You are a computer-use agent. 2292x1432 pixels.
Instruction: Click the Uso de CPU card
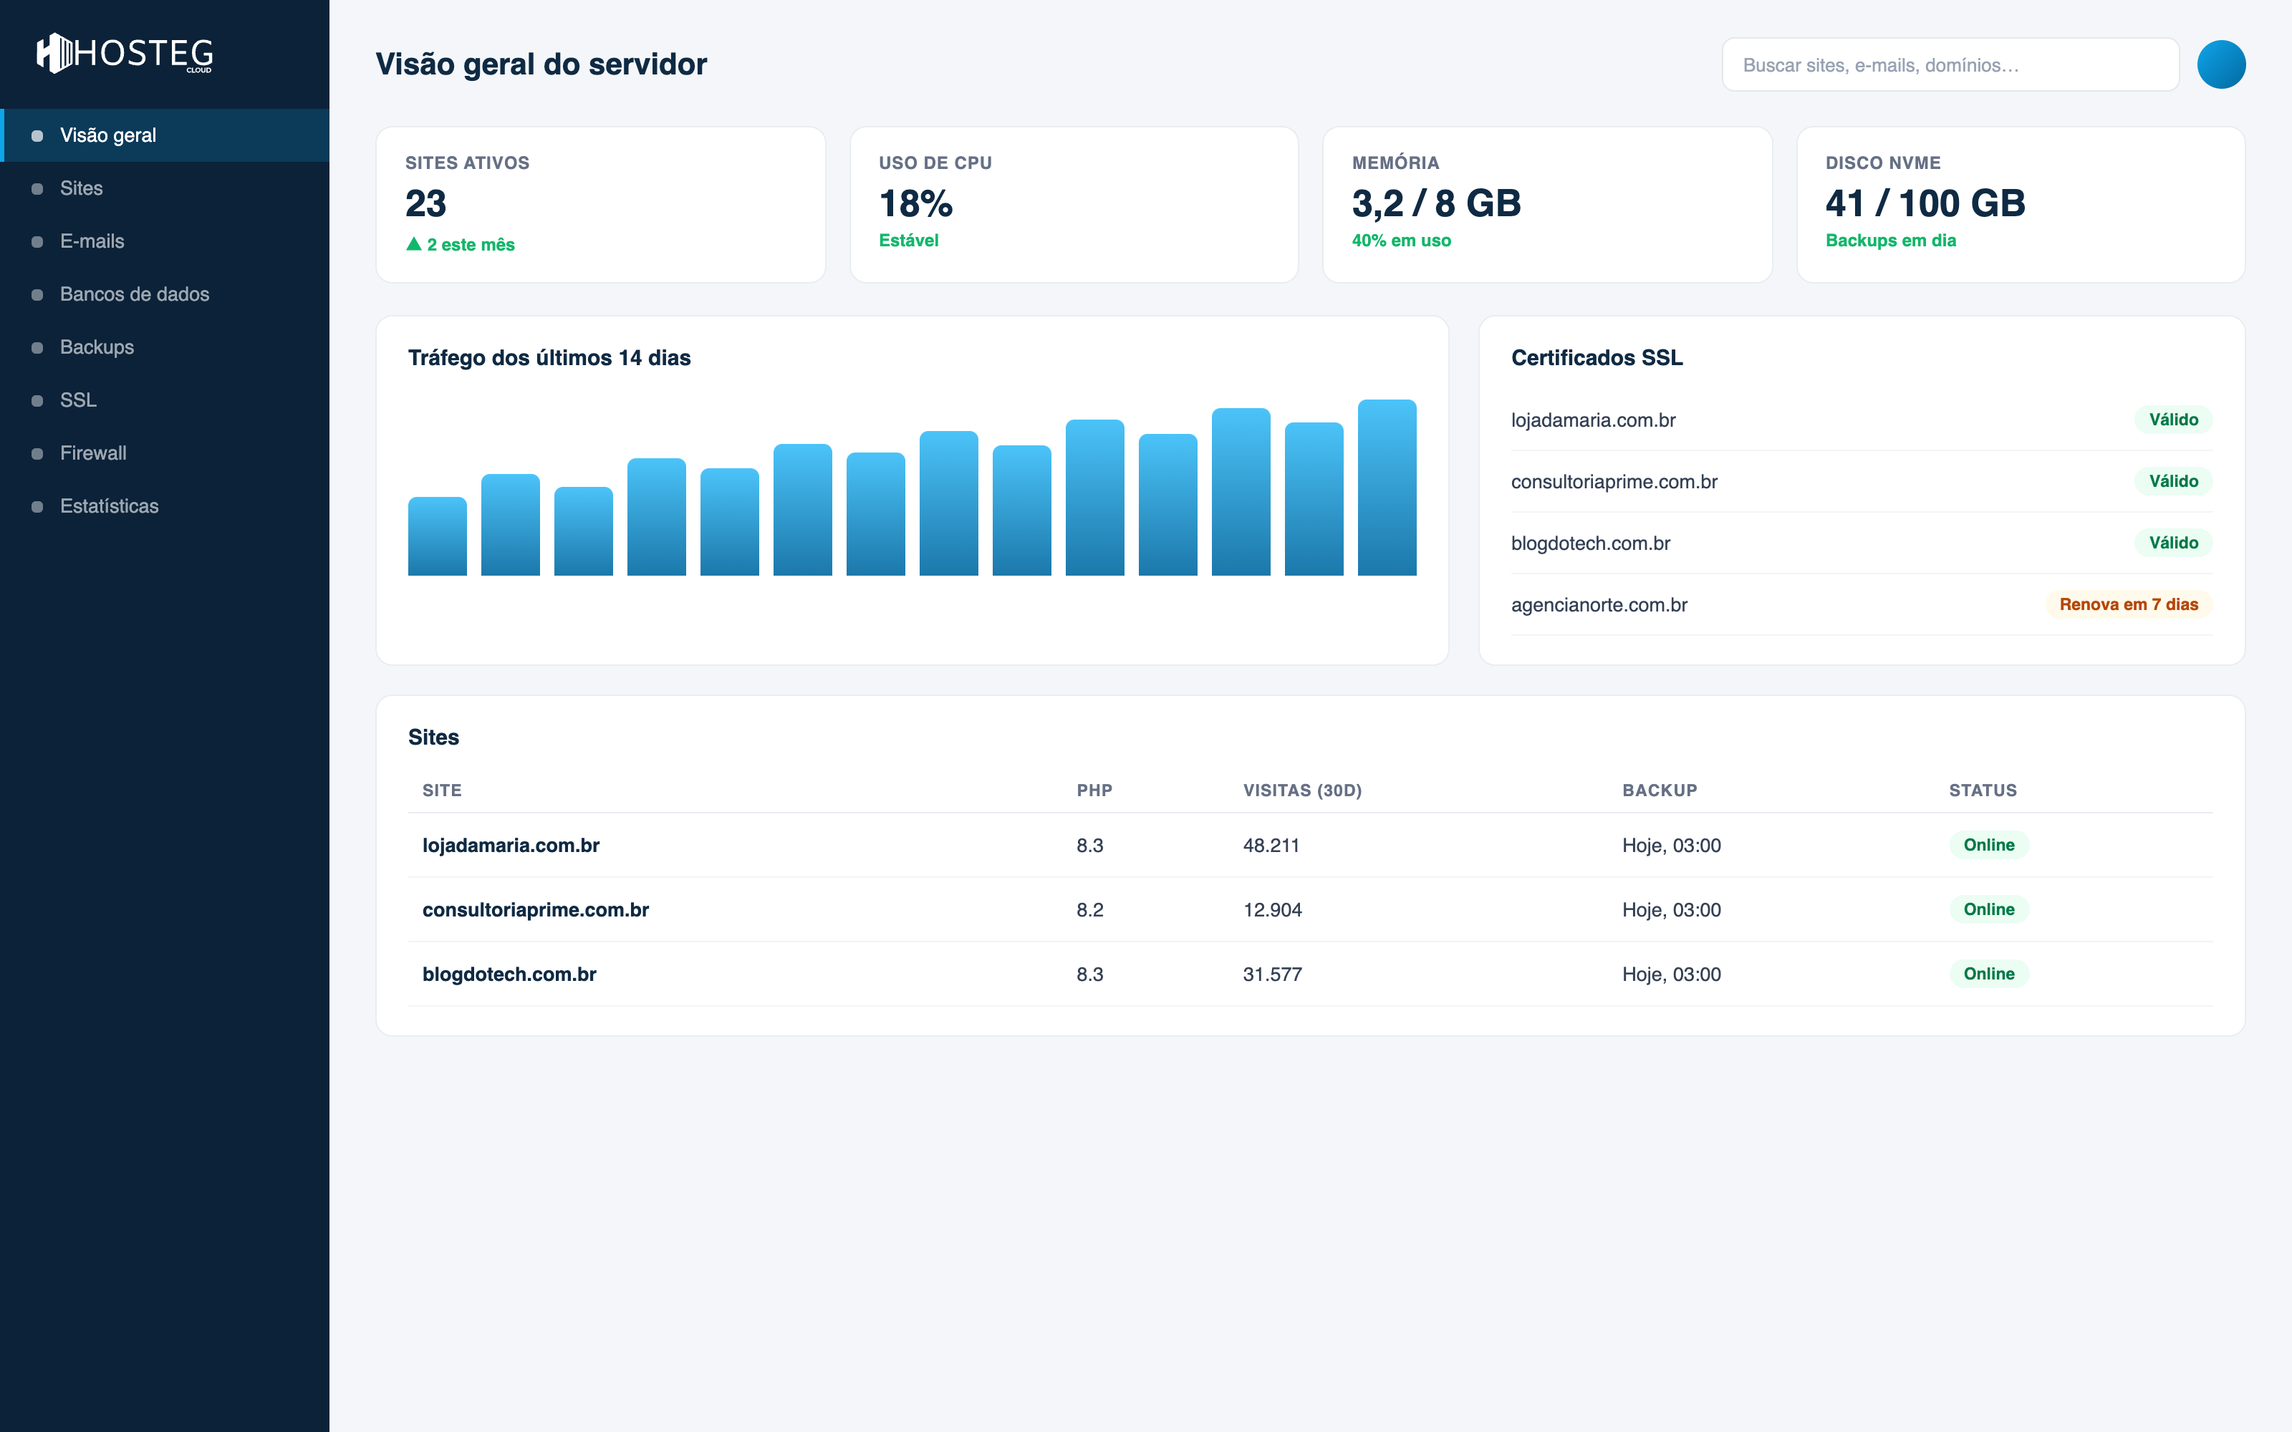(x=1074, y=205)
